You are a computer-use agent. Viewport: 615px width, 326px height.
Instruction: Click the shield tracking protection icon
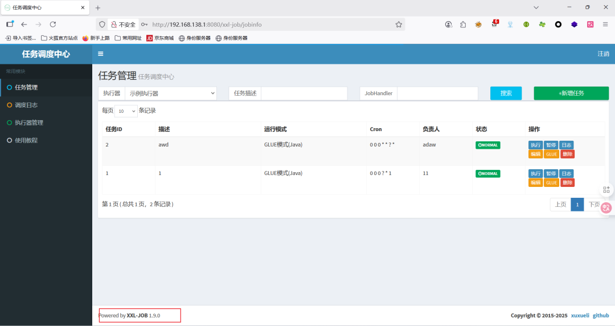point(102,25)
